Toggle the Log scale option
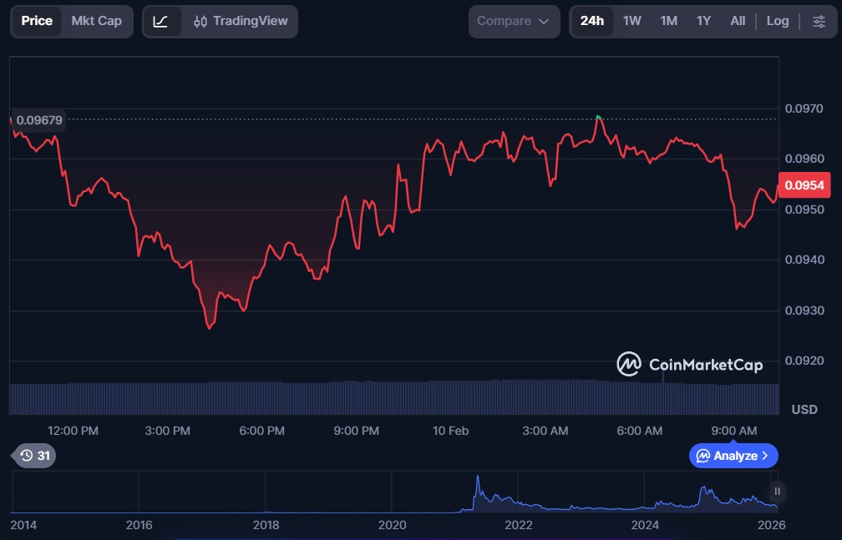Viewport: 842px width, 540px height. tap(777, 21)
